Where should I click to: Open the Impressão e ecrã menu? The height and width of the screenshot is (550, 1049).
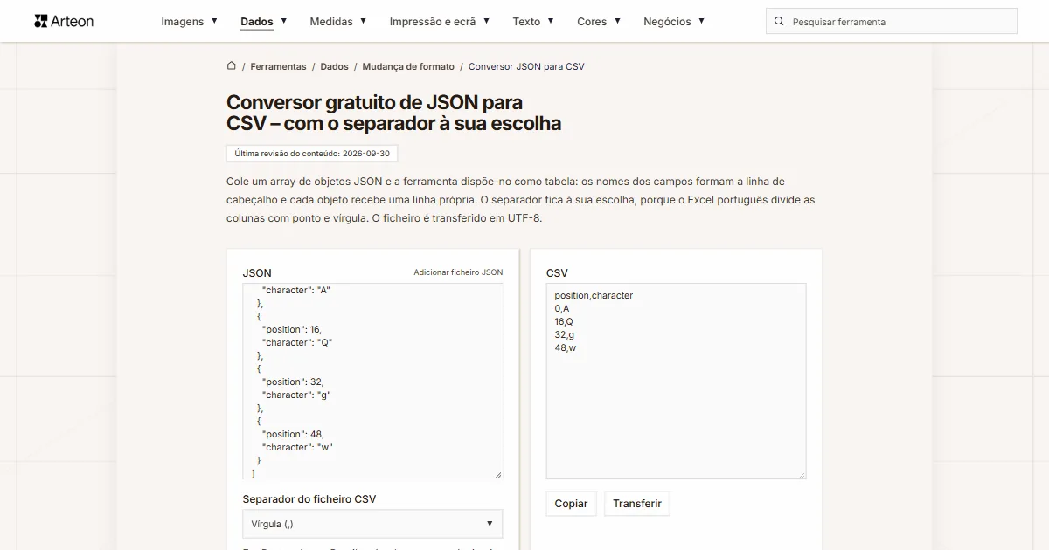coord(433,21)
